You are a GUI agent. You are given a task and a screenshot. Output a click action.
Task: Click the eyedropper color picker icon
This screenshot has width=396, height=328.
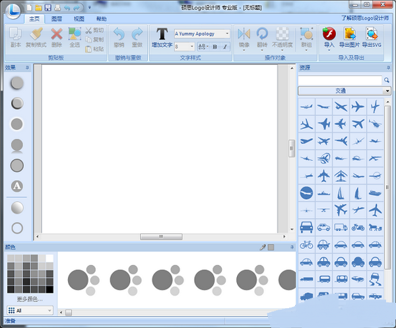(x=262, y=247)
